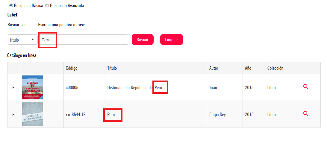Expand the row for code xxx.8544.12
Image resolution: width=327 pixels, height=141 pixels.
click(13, 114)
